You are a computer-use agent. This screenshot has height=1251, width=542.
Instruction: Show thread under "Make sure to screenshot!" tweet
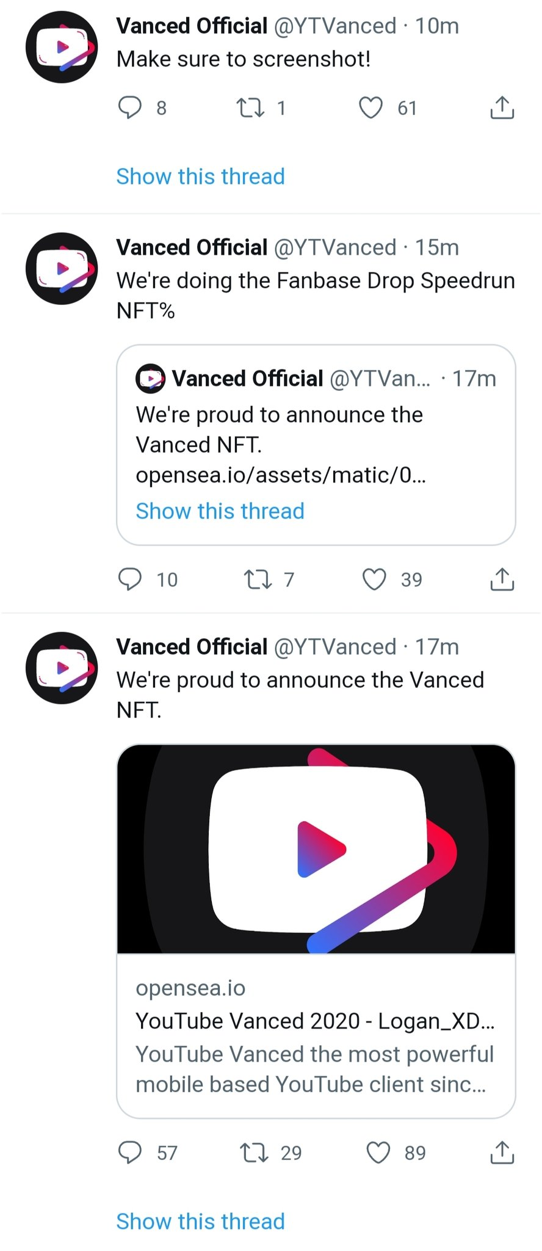point(200,177)
